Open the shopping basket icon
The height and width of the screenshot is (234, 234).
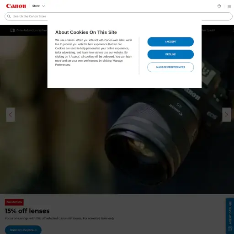click(x=219, y=6)
